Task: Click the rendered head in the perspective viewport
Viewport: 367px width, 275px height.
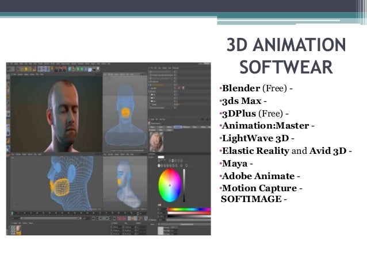Action: [x=63, y=115]
